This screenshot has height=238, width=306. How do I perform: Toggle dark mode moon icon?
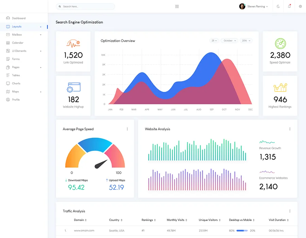[x=278, y=6]
